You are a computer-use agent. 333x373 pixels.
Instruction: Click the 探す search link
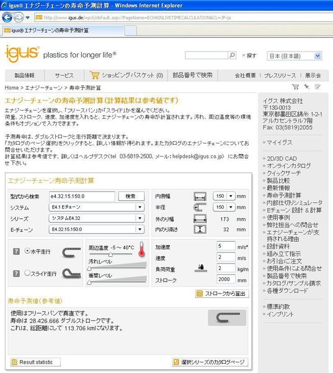251,56
